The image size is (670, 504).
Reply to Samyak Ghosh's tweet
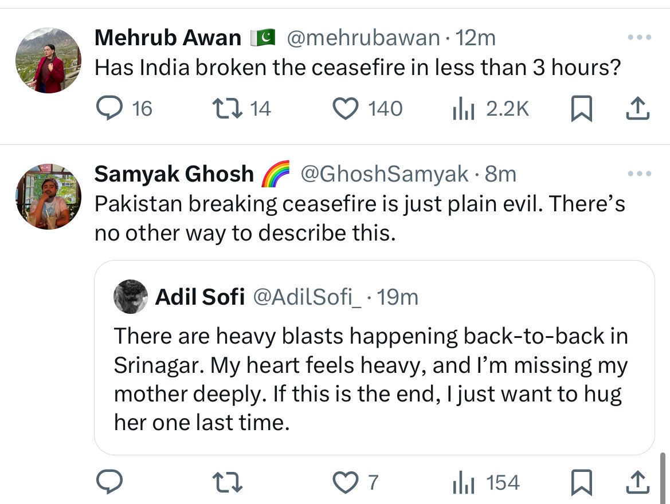(x=109, y=482)
